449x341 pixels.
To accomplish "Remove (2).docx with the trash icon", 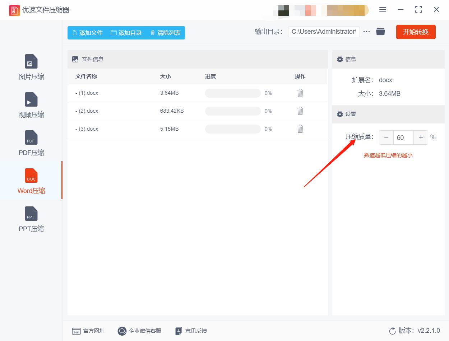I will [x=300, y=111].
